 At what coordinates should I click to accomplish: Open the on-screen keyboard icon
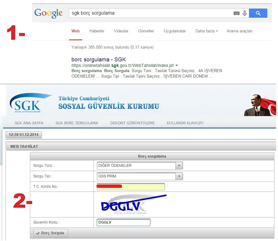236,13
